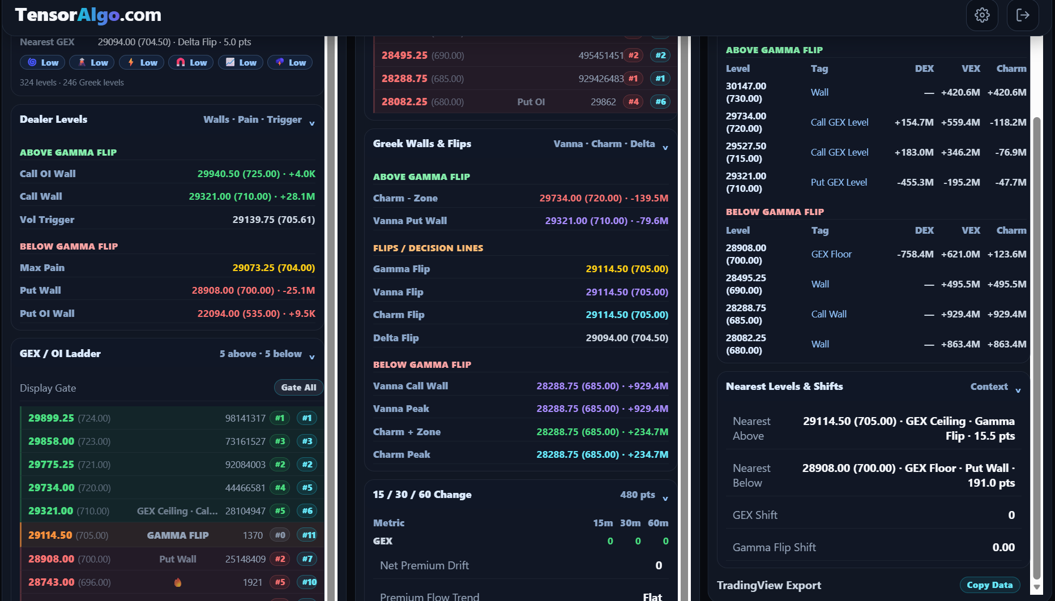Click the GEX Shift row

tap(874, 515)
